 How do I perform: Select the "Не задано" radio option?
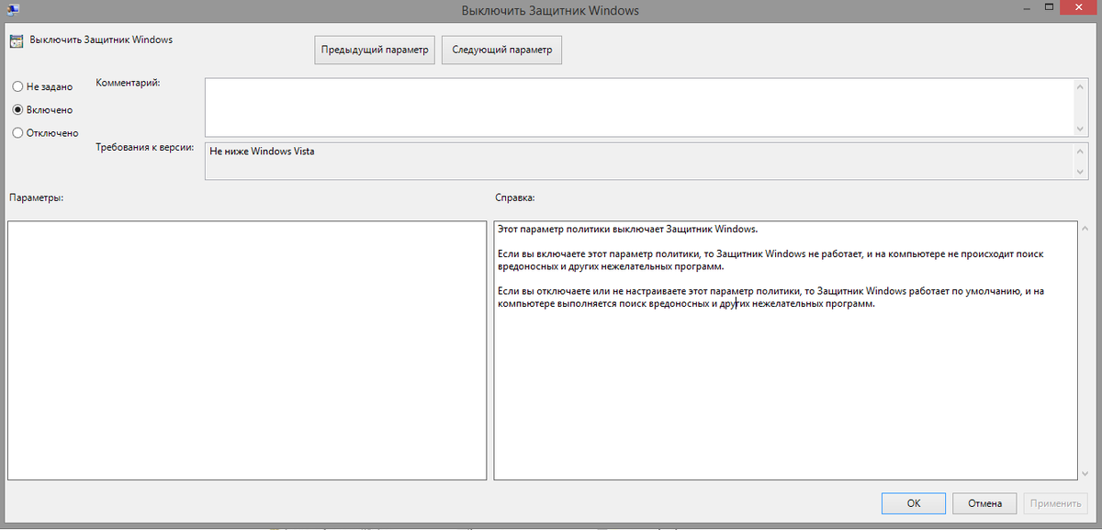[41, 86]
